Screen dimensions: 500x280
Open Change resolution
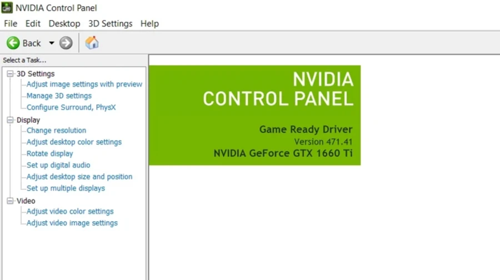pyautogui.click(x=57, y=131)
